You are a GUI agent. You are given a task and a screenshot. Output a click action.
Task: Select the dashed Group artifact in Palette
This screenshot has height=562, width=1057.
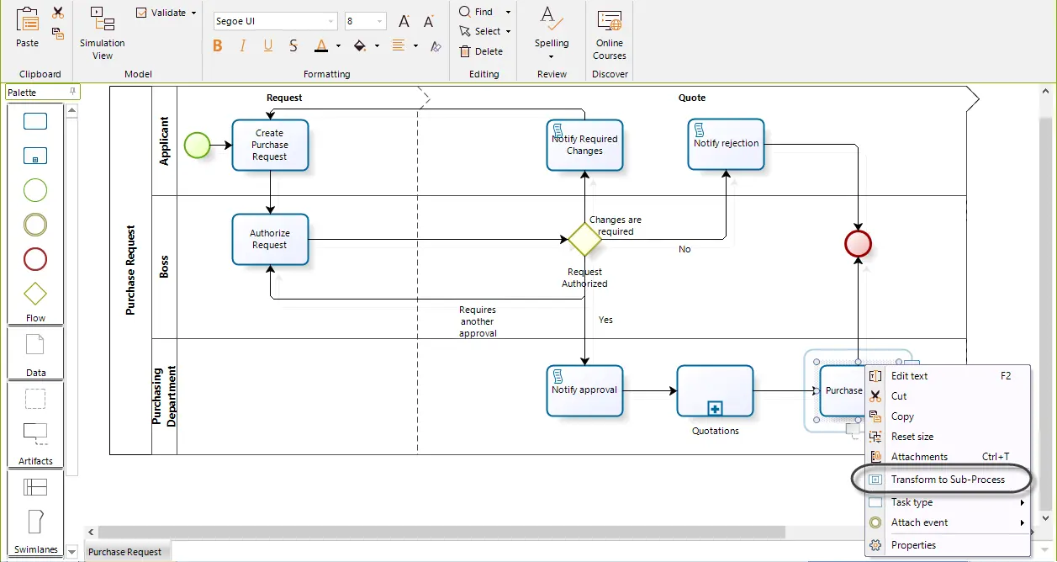coord(35,398)
